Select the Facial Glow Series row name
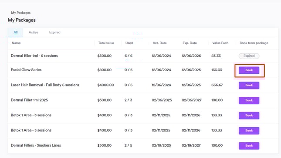This screenshot has width=281, height=158. (26, 70)
